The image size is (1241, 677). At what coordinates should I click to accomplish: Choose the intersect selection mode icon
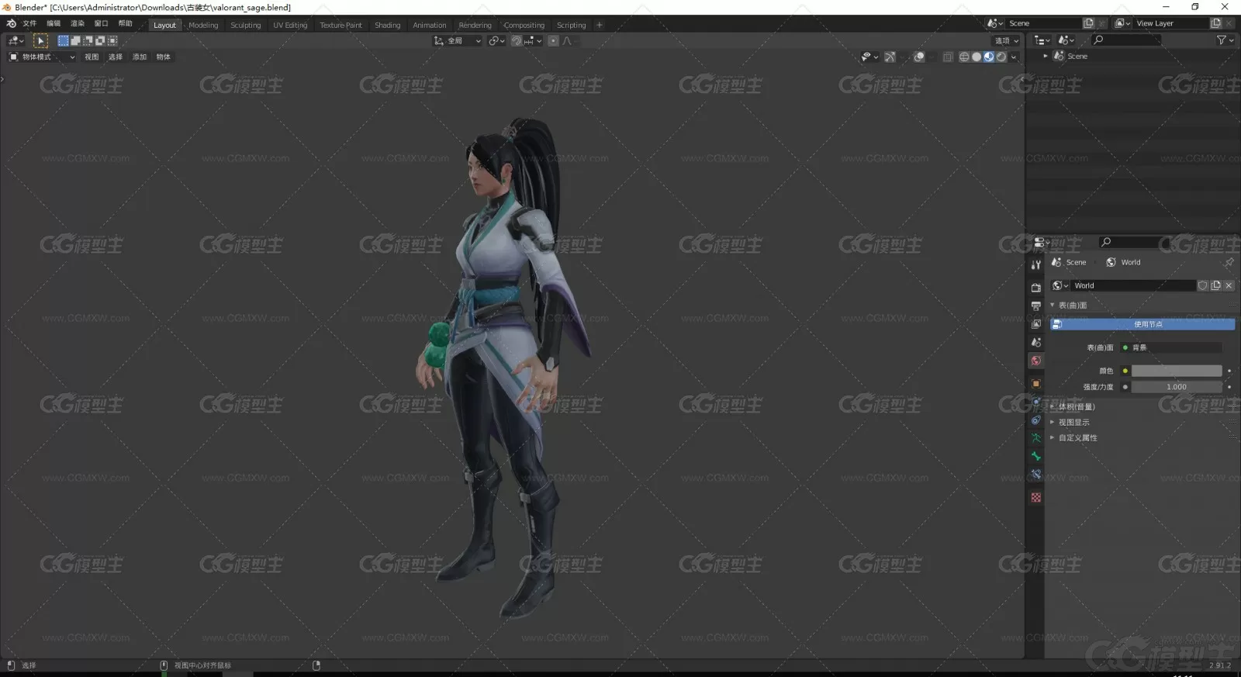[x=112, y=40]
